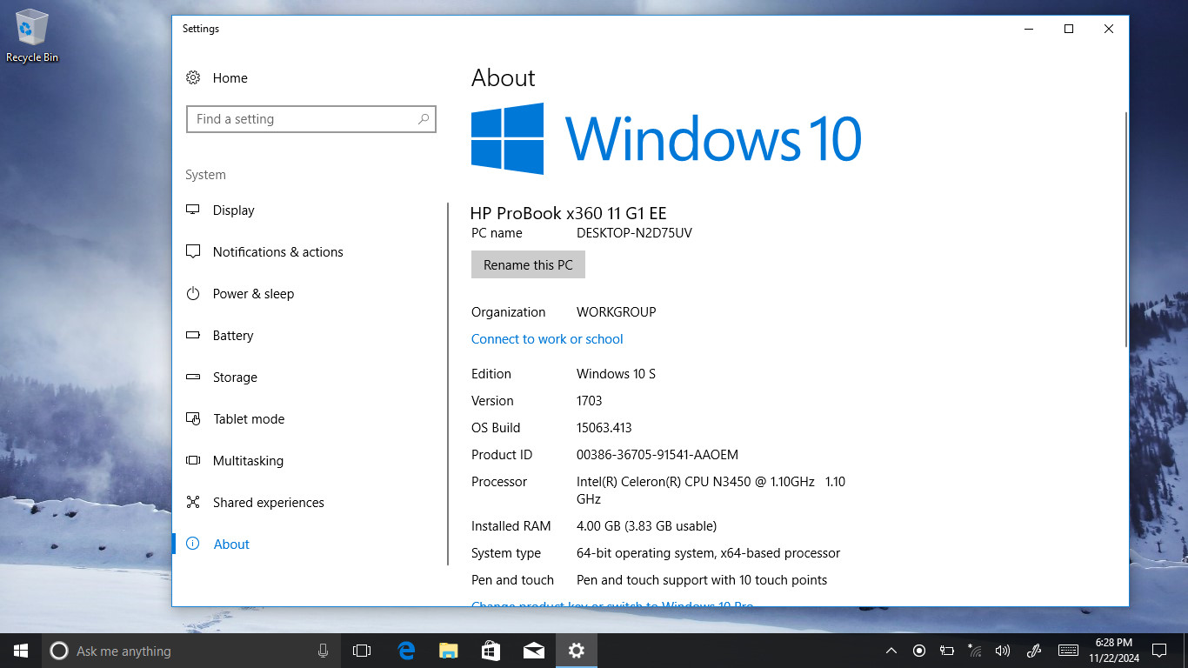
Task: Click the Settings gear on taskbar
Action: coord(576,651)
